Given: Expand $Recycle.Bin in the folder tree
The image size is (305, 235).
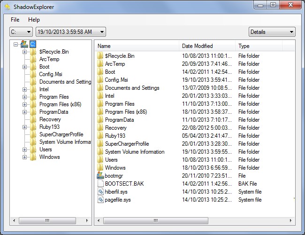Looking at the screenshot, I should tap(24, 52).
